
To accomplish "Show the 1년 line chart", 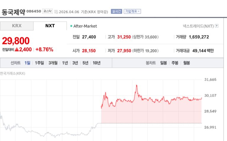I will [x=65, y=63].
